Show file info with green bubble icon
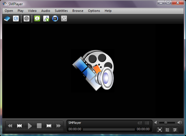 (x=37, y=19)
